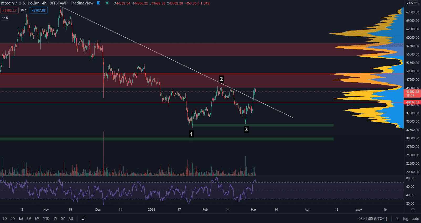Switch to the 1D date range
The width and height of the screenshot is (421, 223).
5,219
